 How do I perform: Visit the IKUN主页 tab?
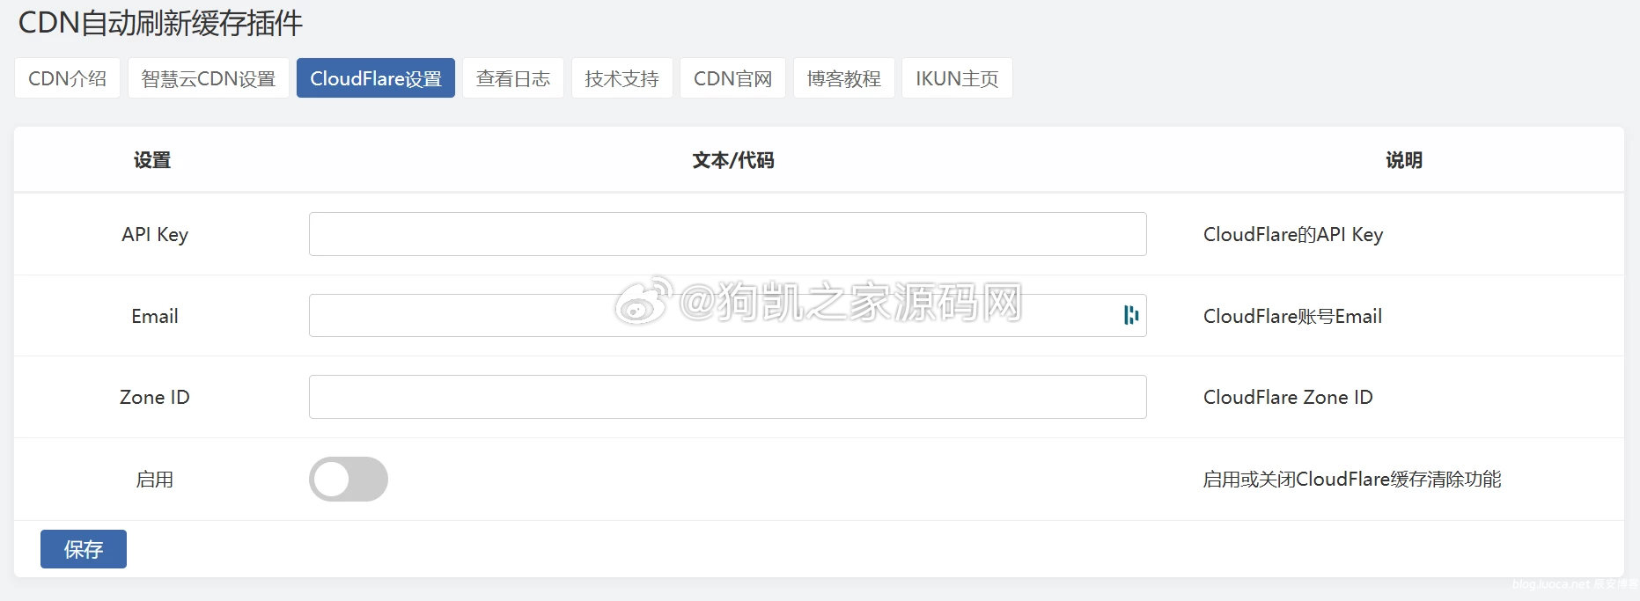(x=958, y=78)
